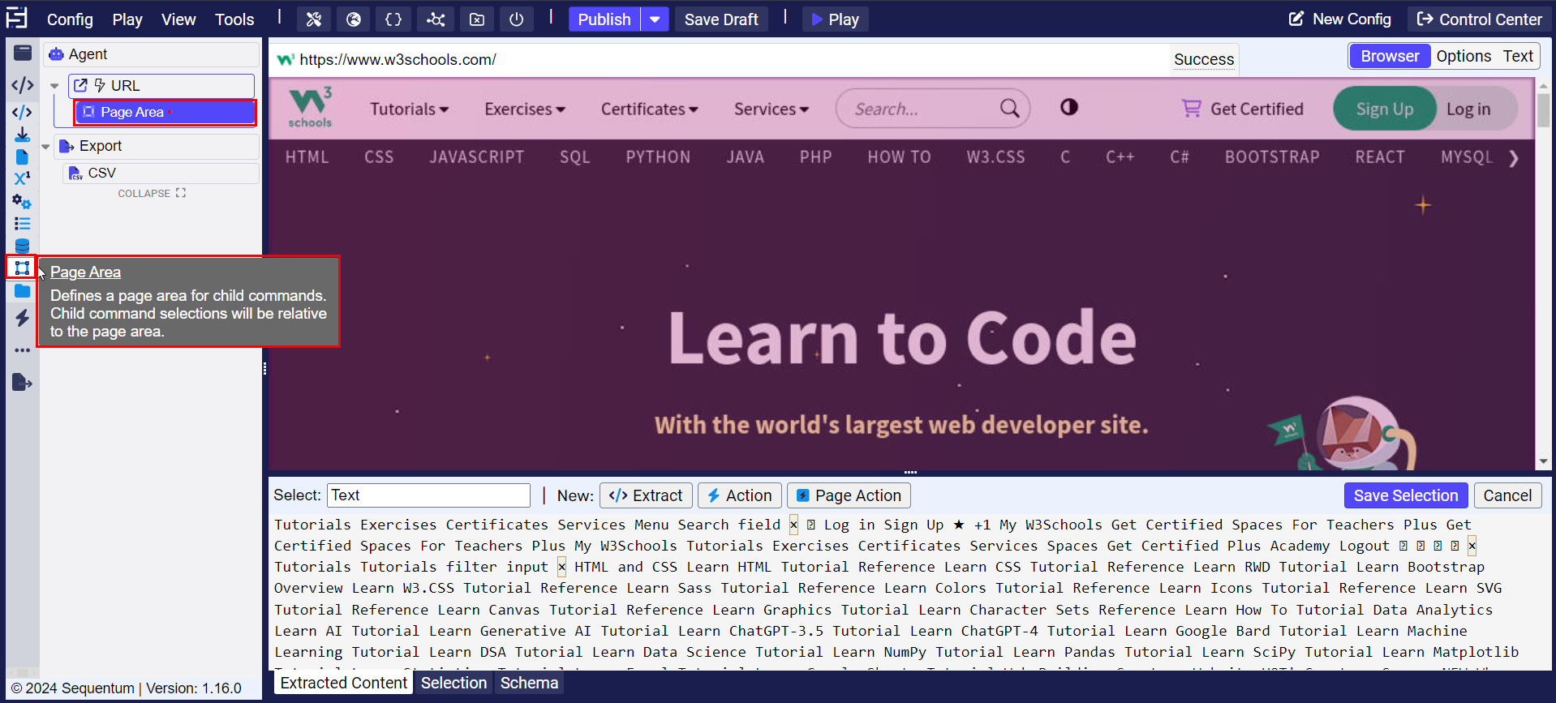Click the Select text input field
Screen dimensions: 1556x703
point(428,495)
